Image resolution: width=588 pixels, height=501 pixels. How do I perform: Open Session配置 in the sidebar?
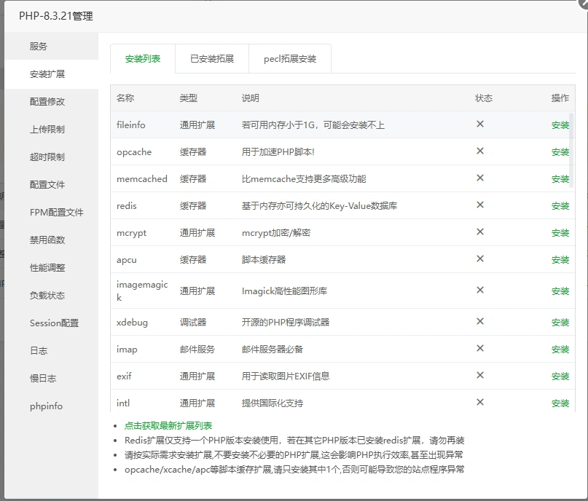[52, 323]
